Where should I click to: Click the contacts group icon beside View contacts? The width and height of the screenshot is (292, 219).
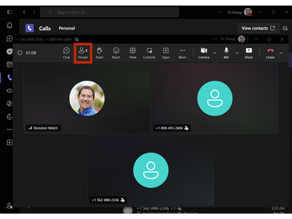285,28
